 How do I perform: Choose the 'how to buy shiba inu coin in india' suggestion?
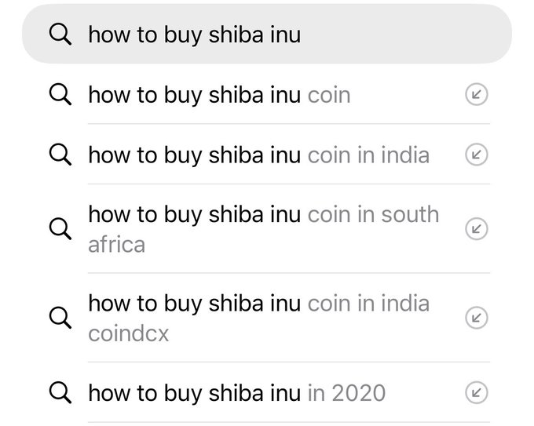point(258,155)
